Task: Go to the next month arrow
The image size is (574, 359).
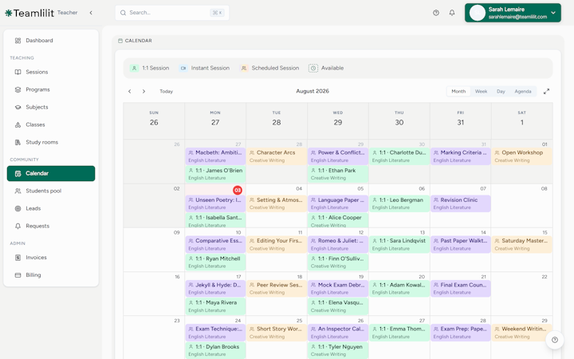Action: tap(143, 91)
